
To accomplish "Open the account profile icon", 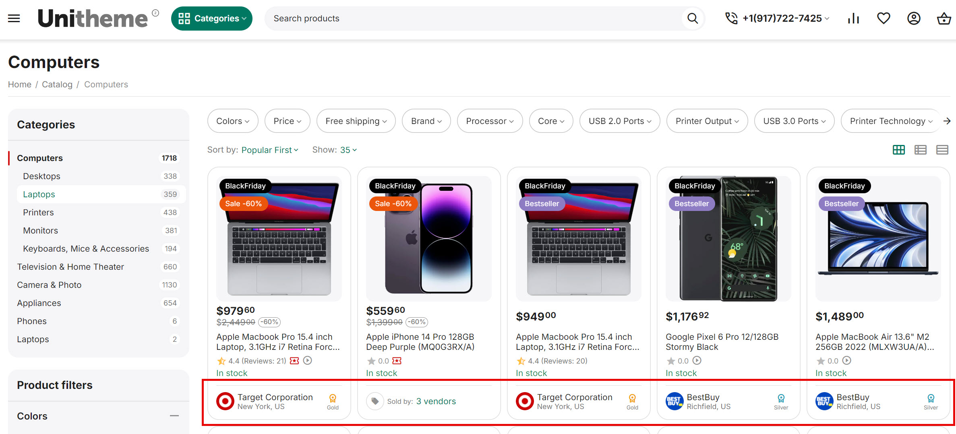I will [x=914, y=18].
